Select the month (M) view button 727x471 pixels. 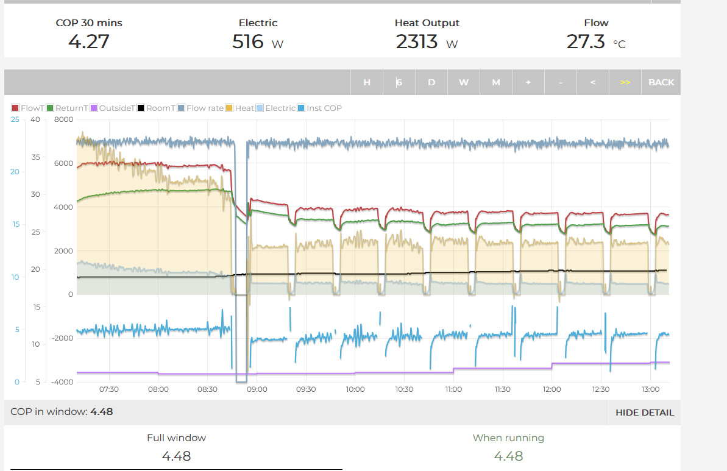(x=496, y=82)
